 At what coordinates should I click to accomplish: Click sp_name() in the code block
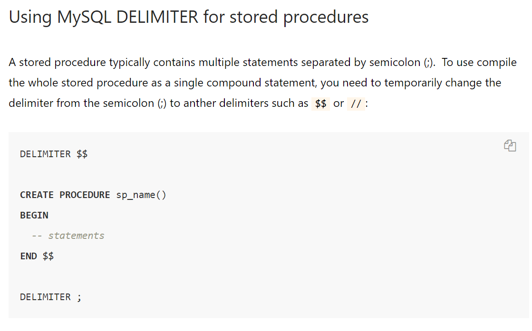(141, 195)
